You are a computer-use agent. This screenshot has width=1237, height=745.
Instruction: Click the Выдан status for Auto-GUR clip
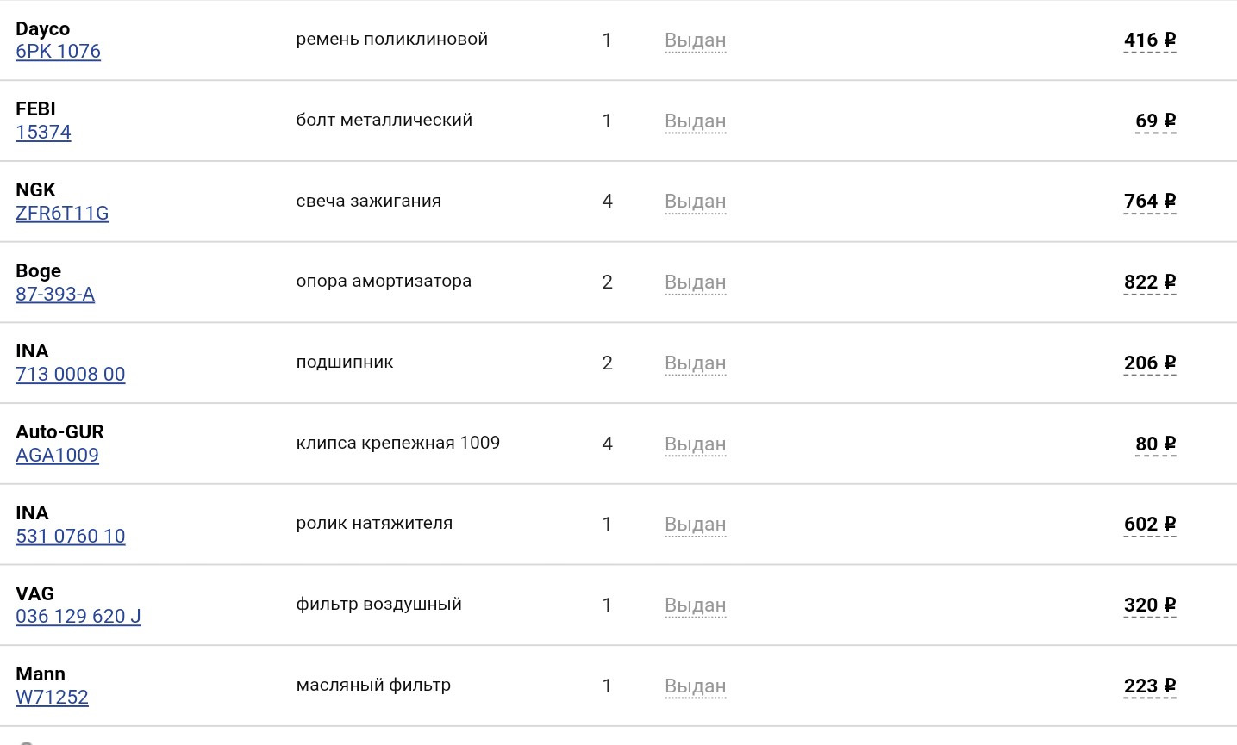click(695, 444)
